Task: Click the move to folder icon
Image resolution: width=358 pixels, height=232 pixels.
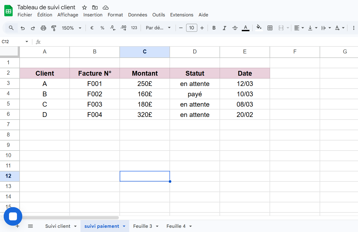Action: pyautogui.click(x=95, y=7)
